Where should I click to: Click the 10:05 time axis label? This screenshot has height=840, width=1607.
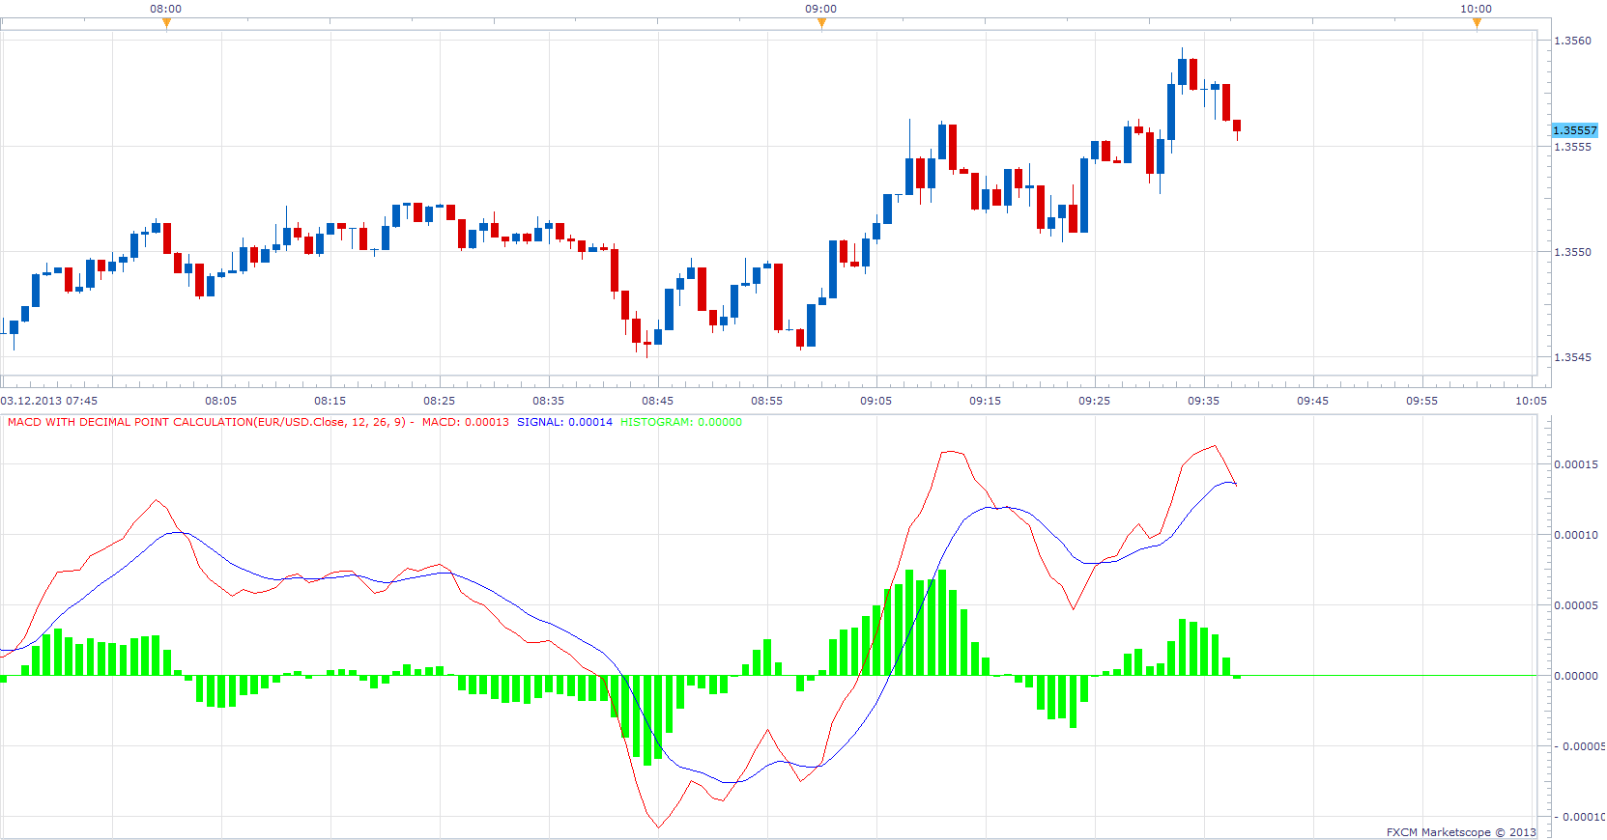[1531, 401]
